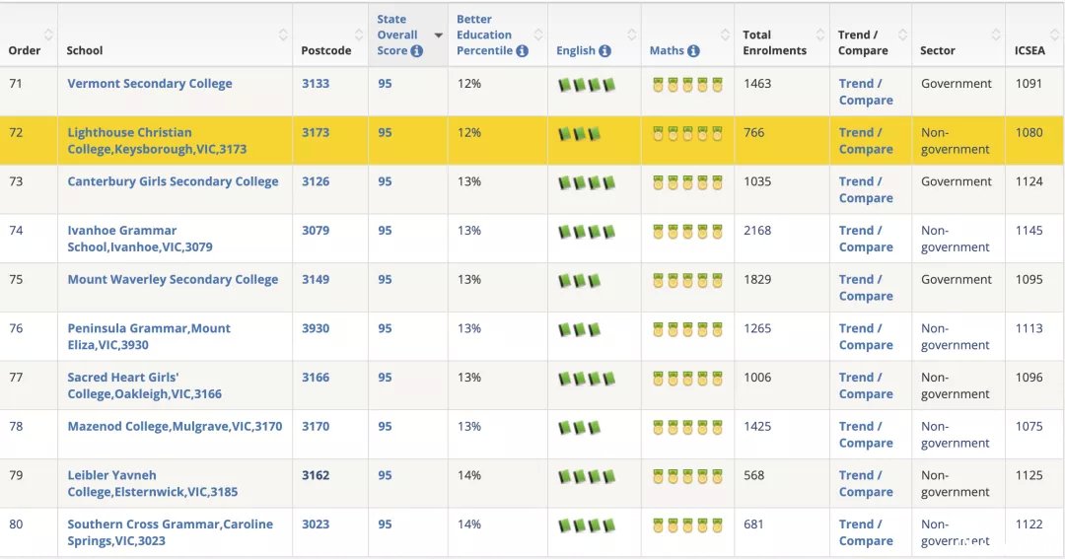1065x559 pixels.
Task: Select ICSEA value 1145
Action: pos(1029,231)
